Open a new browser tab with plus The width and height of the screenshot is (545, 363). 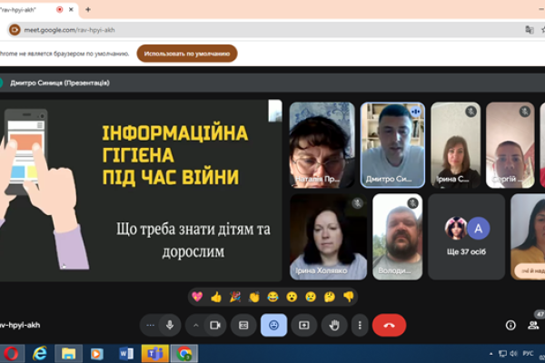pos(88,9)
